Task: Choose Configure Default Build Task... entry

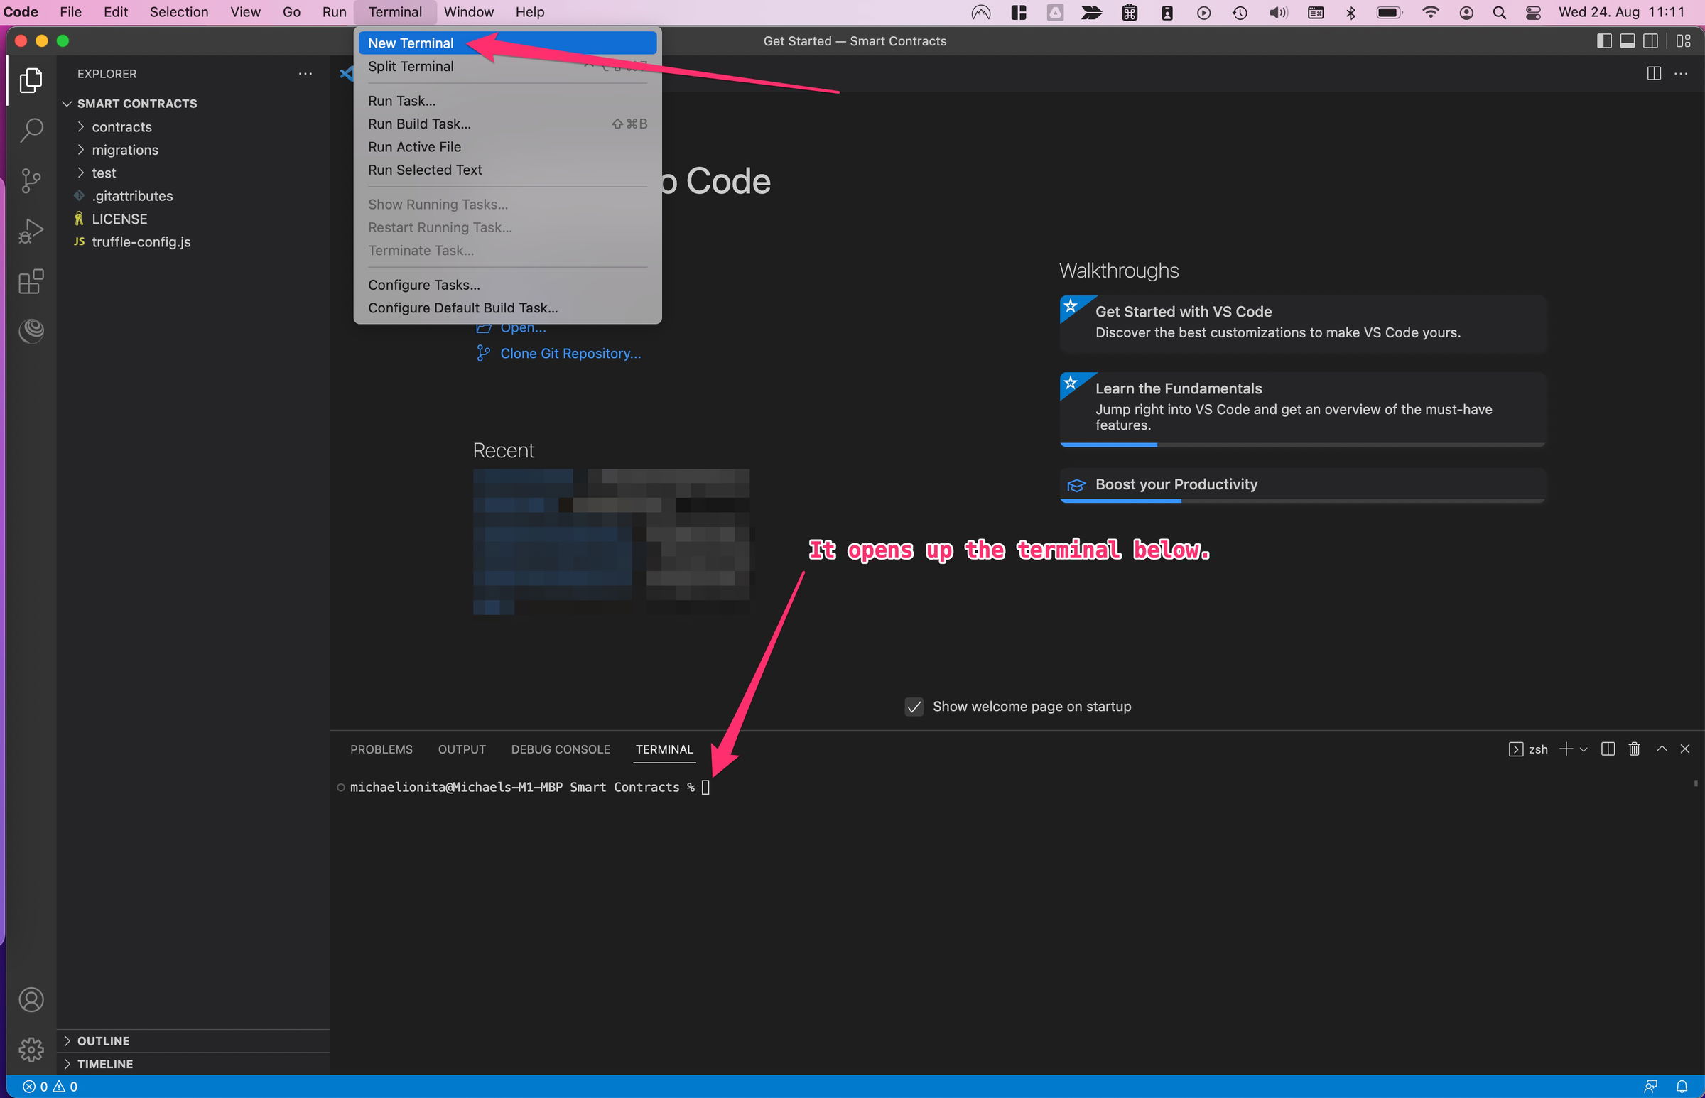Action: (507, 308)
